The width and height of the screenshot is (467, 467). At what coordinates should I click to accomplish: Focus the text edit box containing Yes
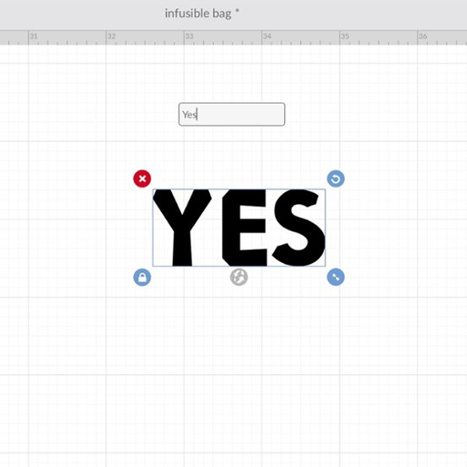coord(232,115)
